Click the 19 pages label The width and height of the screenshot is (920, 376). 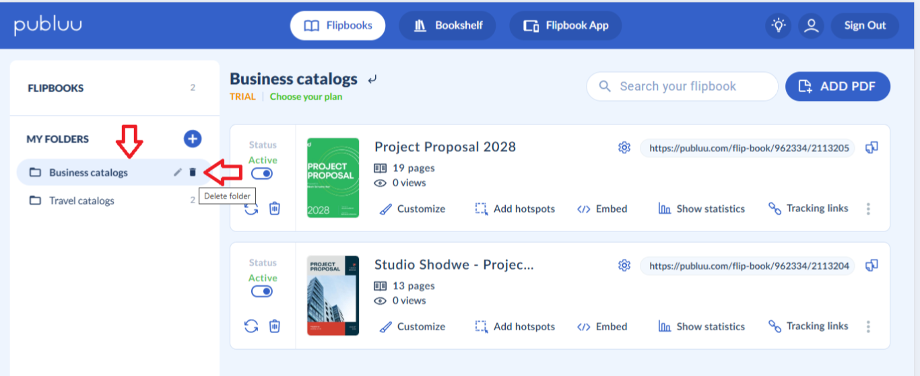click(414, 168)
